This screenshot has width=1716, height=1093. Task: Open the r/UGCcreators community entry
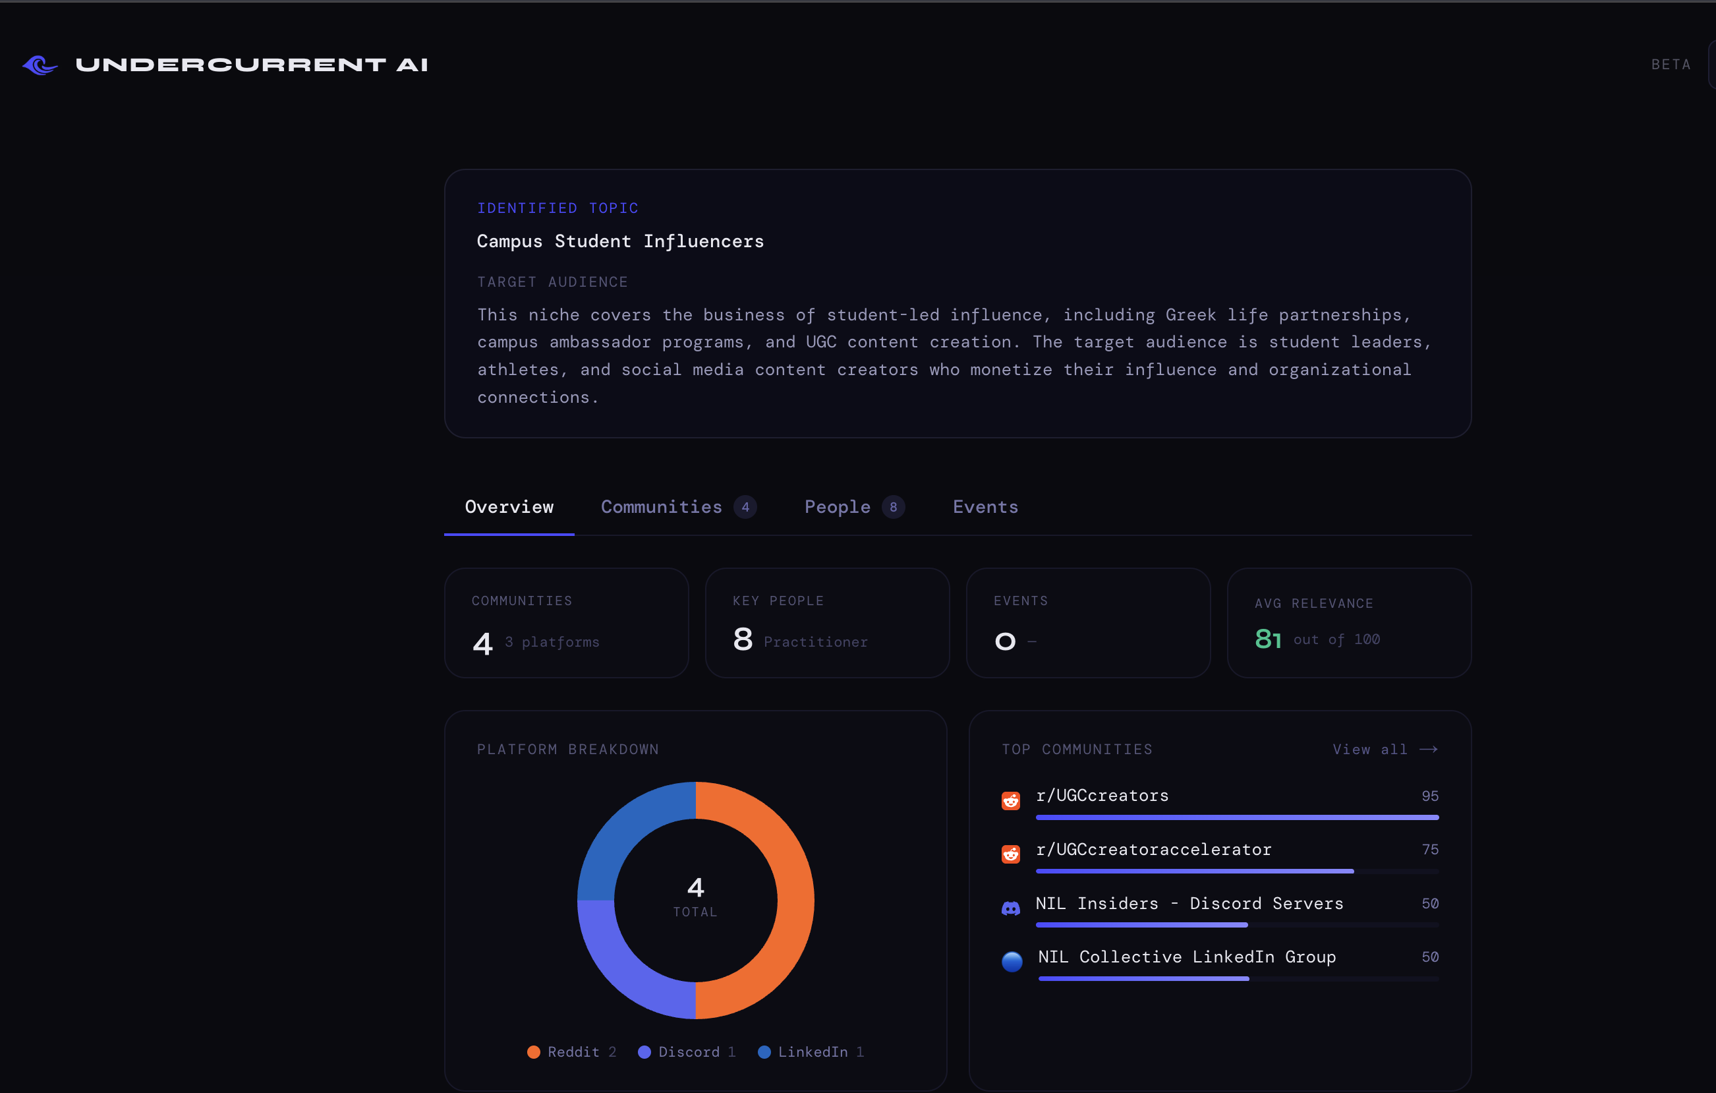pos(1102,796)
